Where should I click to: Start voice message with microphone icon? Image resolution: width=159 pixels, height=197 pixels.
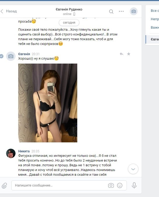(x=134, y=185)
